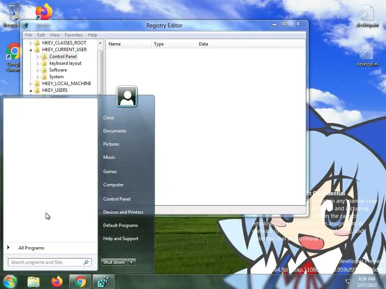Click the Control Panel key folder icon
This screenshot has height=289, width=386.
[44, 56]
